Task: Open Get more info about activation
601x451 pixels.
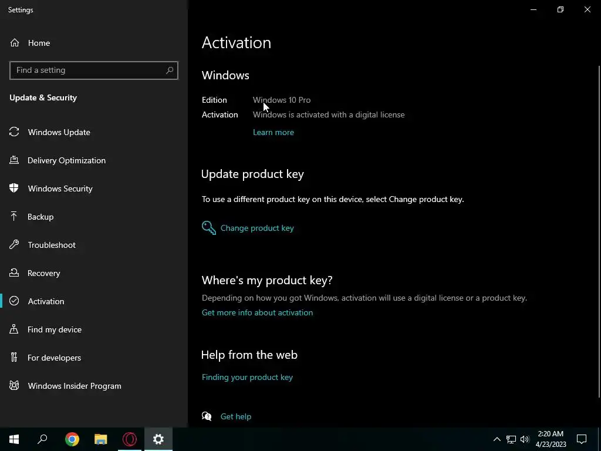Action: (257, 312)
